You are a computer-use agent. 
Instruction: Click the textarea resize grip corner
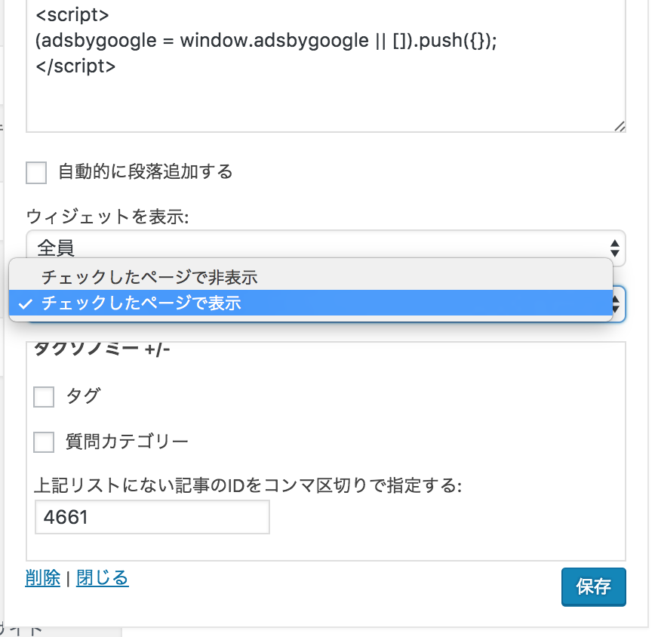[620, 126]
